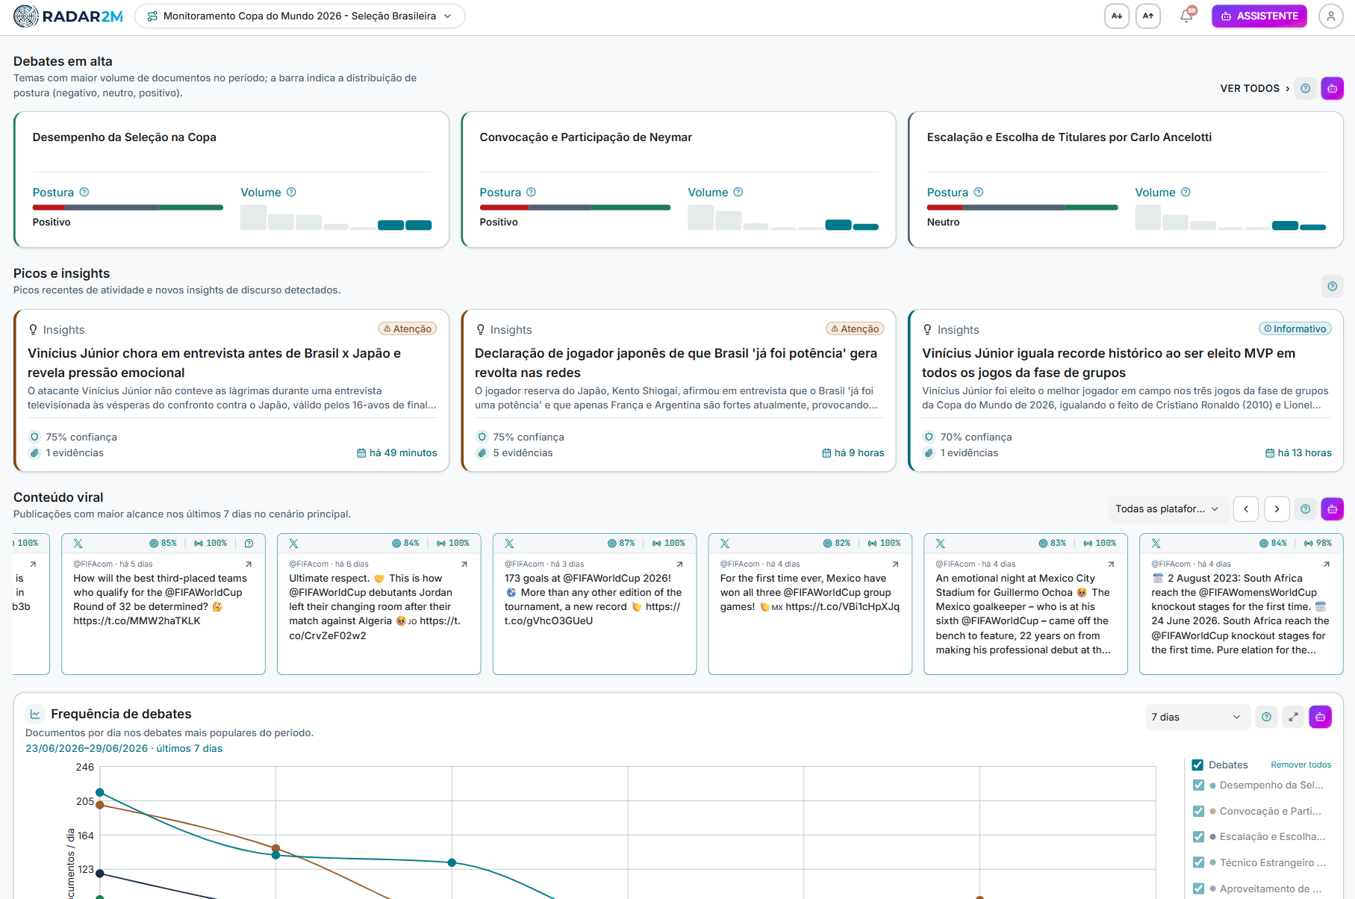This screenshot has width=1355, height=899.
Task: Open insight Declaração de jogador japonês
Action: pos(679,391)
